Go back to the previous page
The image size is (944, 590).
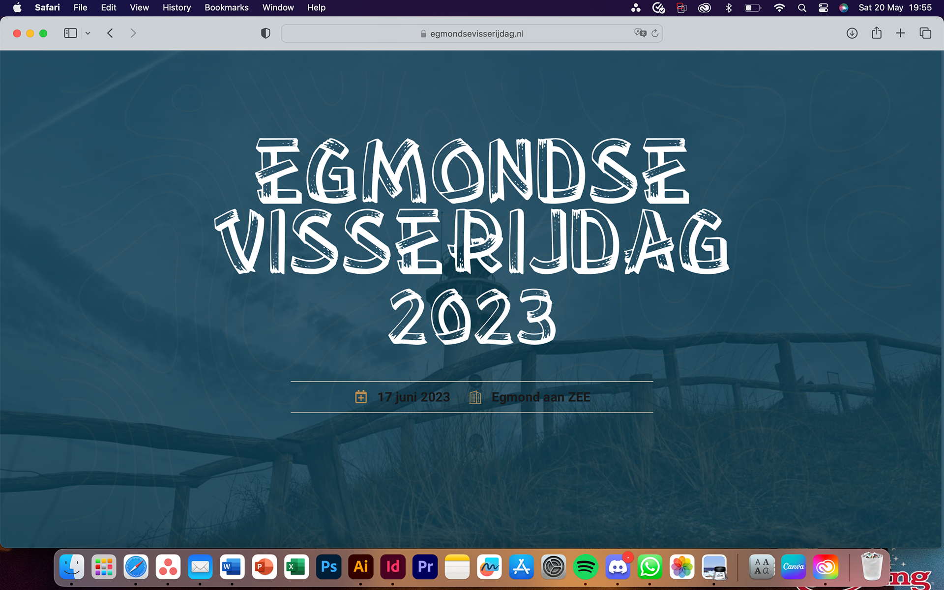coord(110,33)
